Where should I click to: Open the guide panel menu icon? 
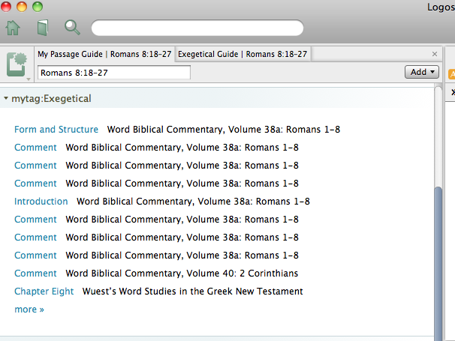[x=17, y=64]
